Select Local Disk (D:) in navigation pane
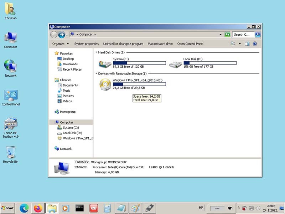Screen dimensions: 285x214 pos(72,133)
